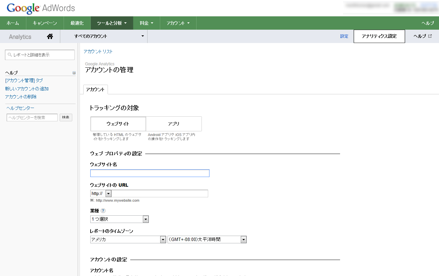Click the ウェブサイトの URL text field
The image size is (439, 276).
tap(160, 193)
